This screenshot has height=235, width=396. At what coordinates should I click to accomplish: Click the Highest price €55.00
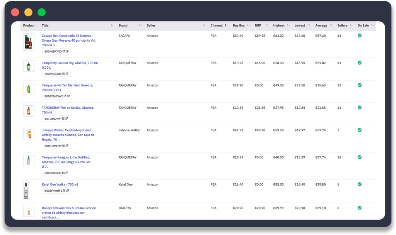click(x=278, y=184)
